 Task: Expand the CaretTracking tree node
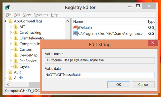[11, 33]
